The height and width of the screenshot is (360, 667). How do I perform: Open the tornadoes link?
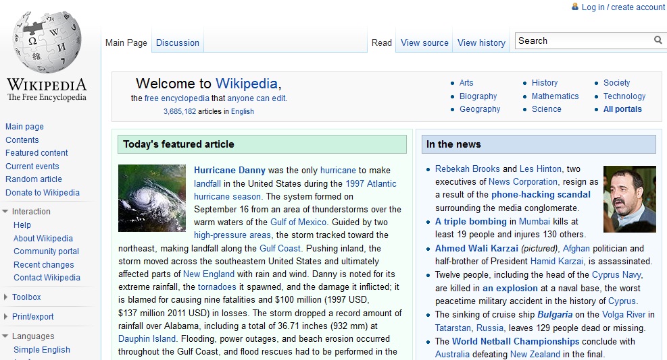[x=217, y=287]
